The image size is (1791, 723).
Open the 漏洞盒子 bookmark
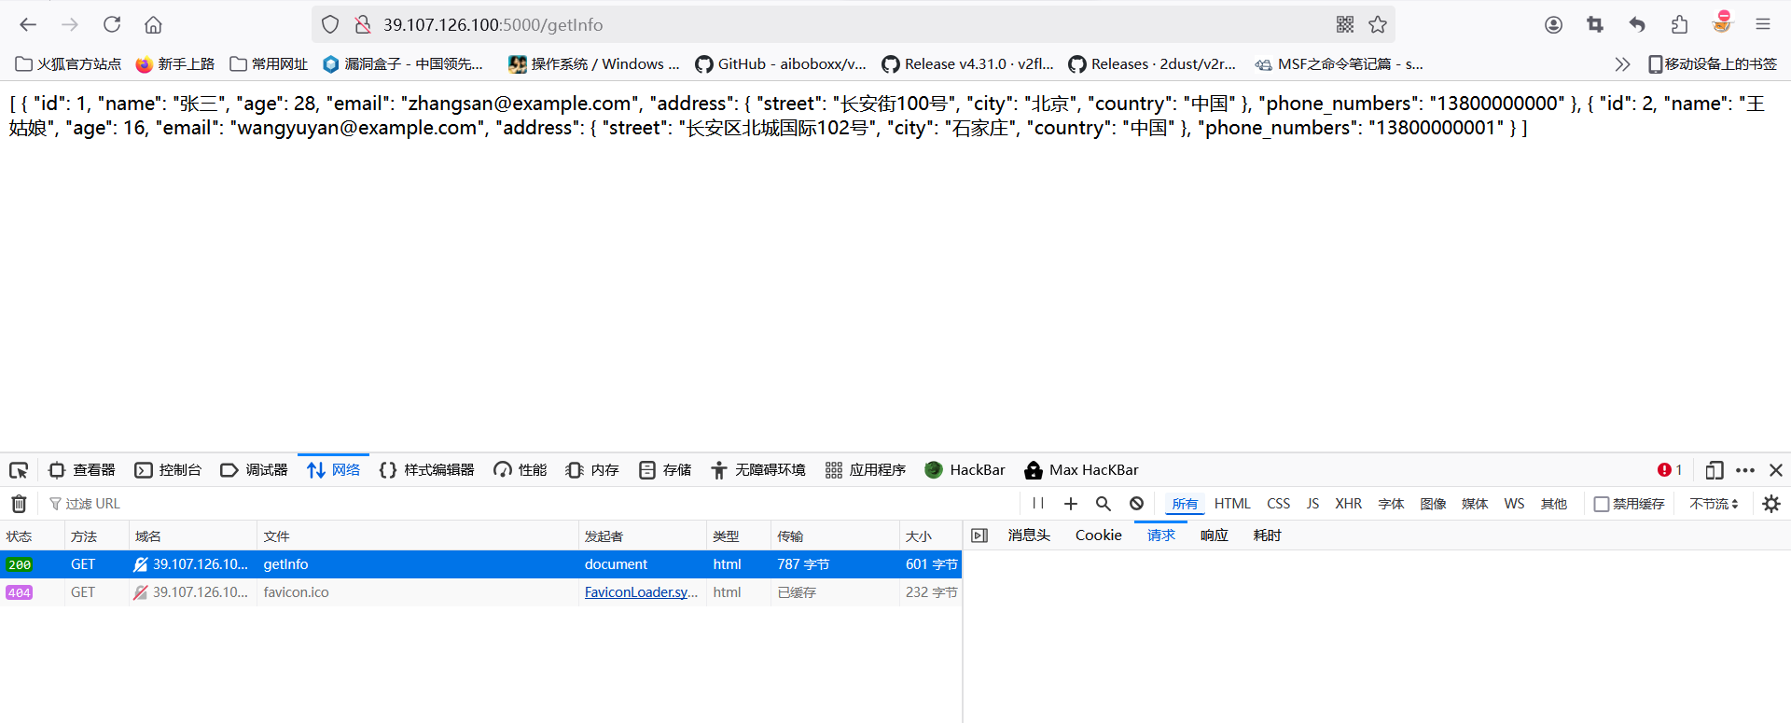[403, 64]
